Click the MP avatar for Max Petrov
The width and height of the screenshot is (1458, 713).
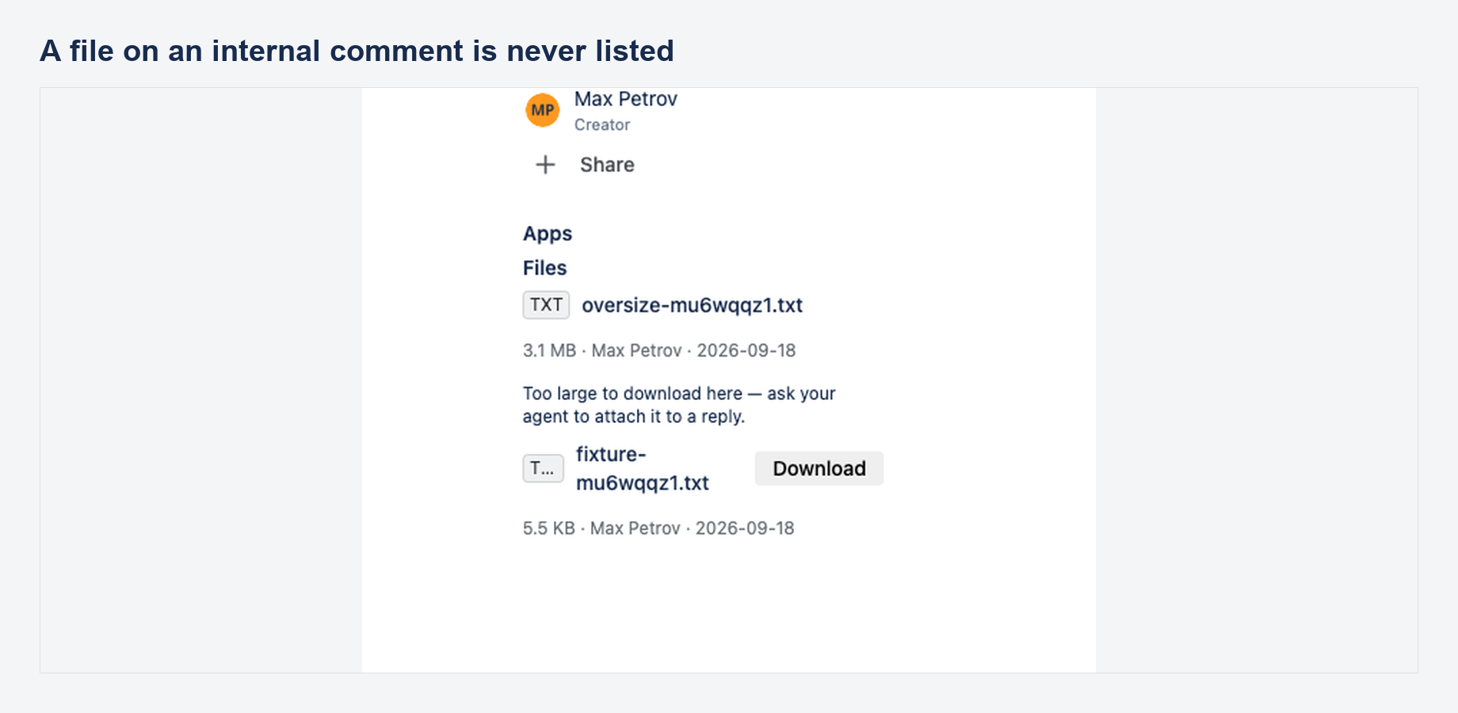tap(543, 110)
